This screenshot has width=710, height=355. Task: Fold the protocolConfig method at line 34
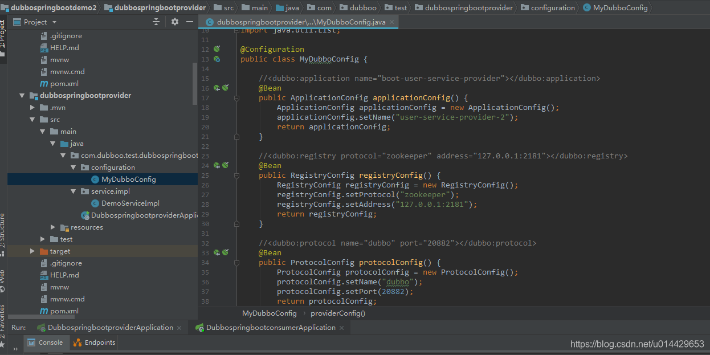coord(236,263)
